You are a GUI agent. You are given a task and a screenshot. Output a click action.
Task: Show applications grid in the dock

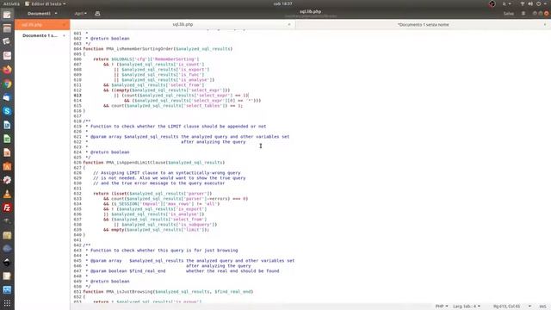[7, 303]
